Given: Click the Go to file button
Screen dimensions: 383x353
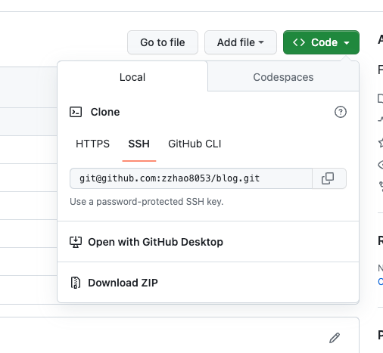Looking at the screenshot, I should 163,42.
